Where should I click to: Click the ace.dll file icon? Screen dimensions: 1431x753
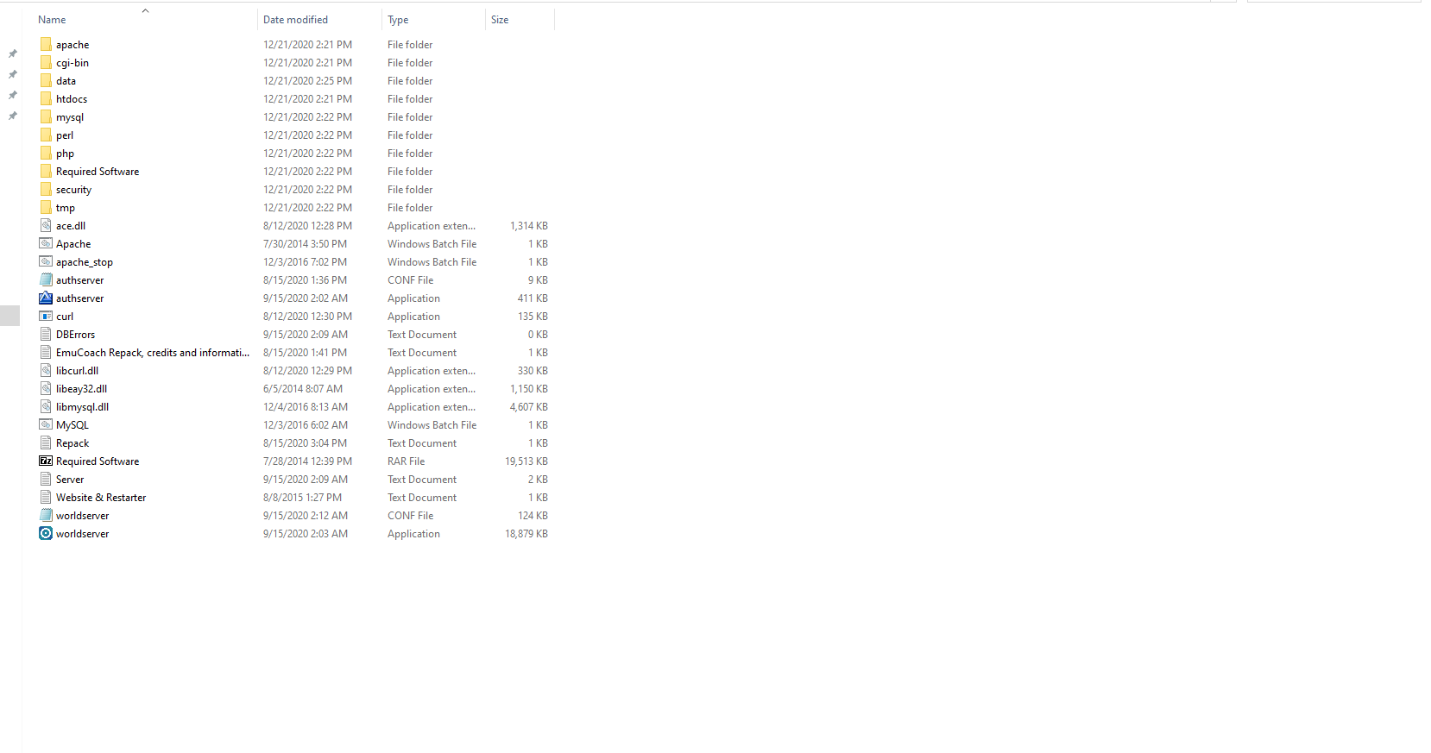(x=46, y=225)
